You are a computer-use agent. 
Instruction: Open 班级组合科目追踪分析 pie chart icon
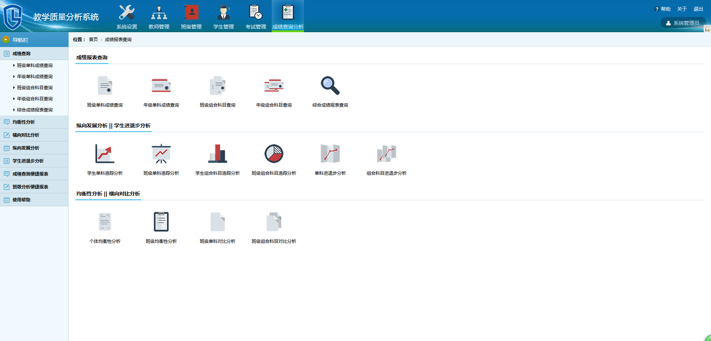274,154
